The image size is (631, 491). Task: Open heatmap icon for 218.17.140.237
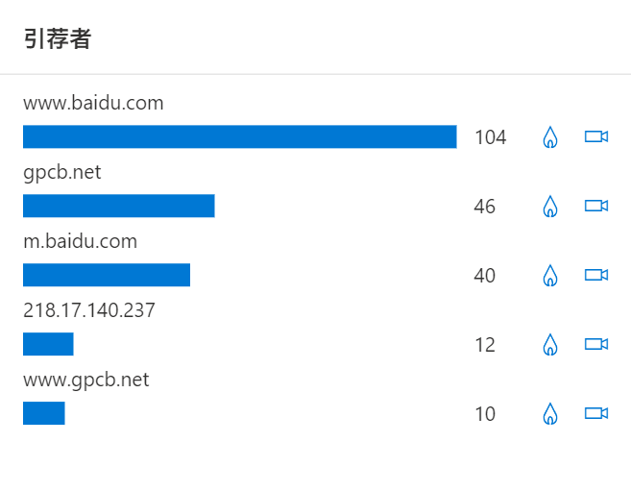tap(550, 345)
